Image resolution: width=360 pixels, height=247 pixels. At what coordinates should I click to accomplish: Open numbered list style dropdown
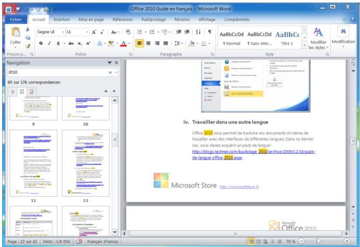pyautogui.click(x=158, y=32)
